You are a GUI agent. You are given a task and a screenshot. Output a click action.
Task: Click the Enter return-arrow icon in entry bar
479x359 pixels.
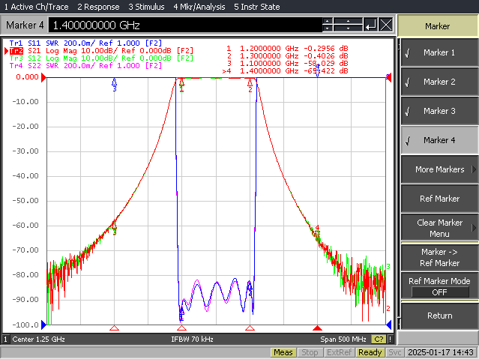click(x=370, y=25)
